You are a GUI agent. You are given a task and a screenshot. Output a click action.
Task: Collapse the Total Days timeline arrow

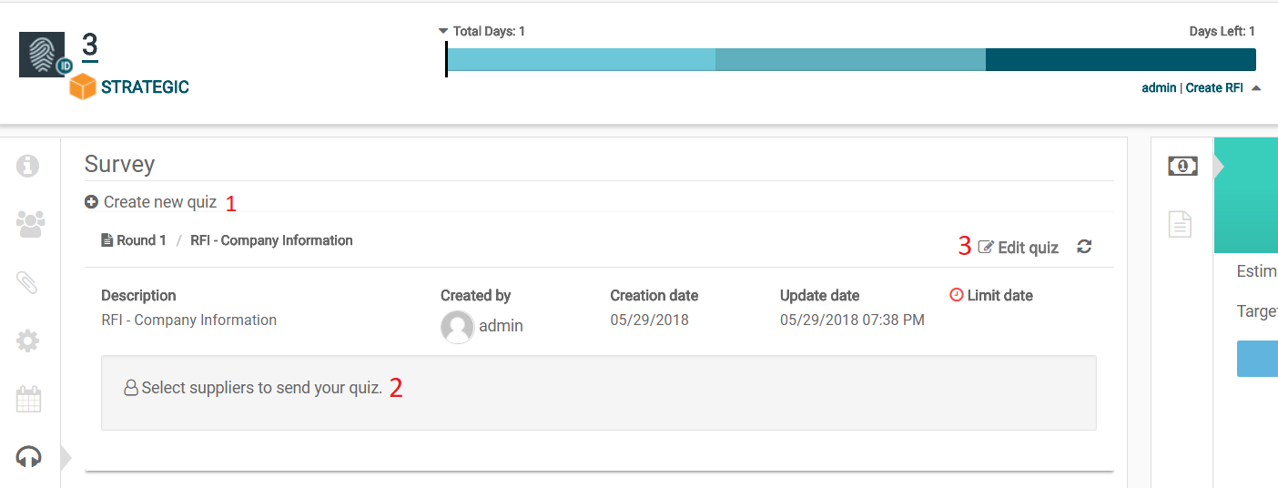point(443,31)
